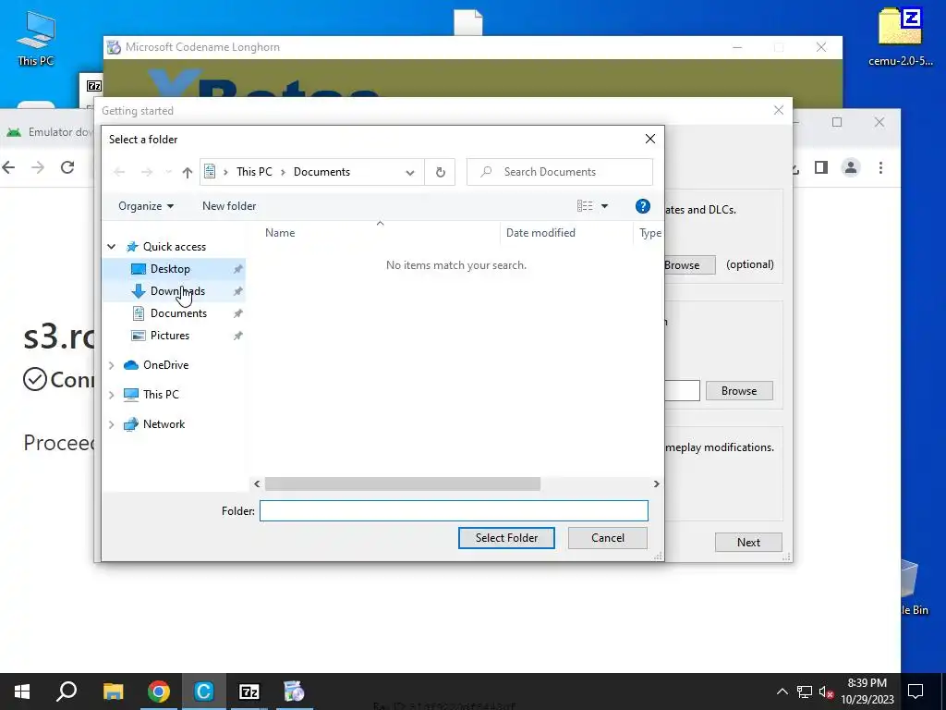946x710 pixels.
Task: Select Network in navigation pane
Action: (164, 424)
